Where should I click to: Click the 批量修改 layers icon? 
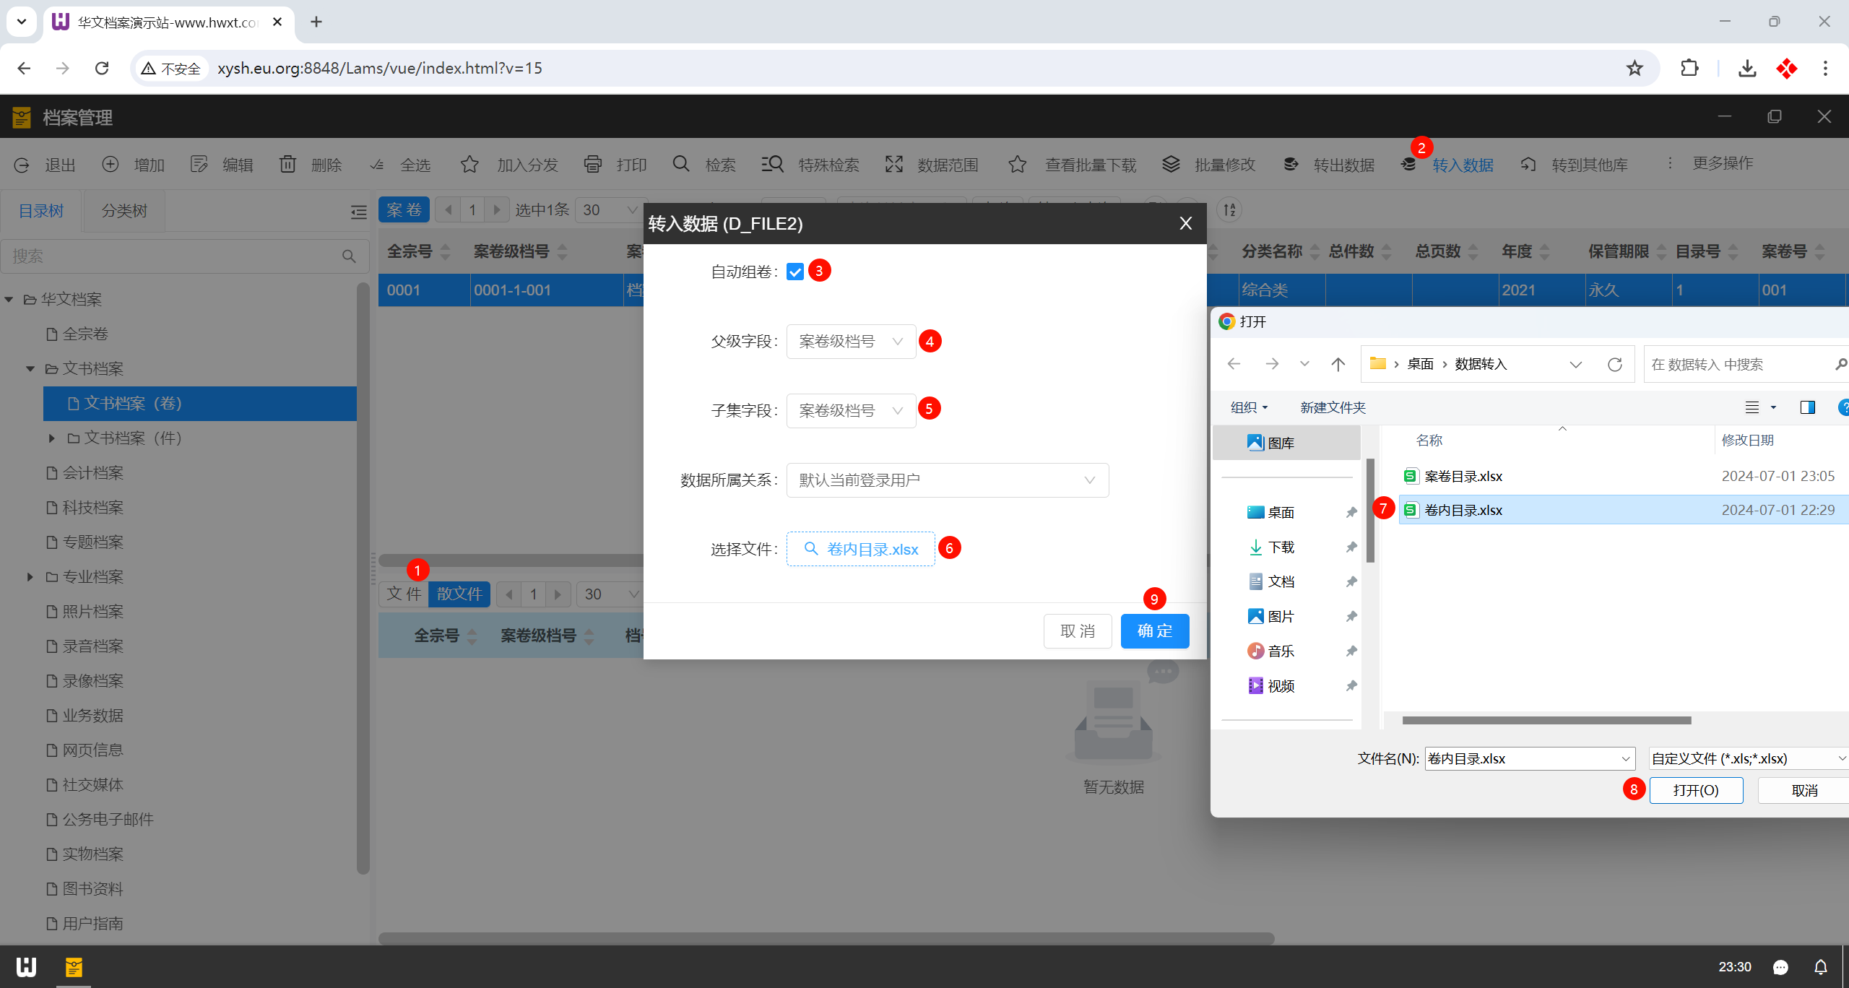[1171, 165]
